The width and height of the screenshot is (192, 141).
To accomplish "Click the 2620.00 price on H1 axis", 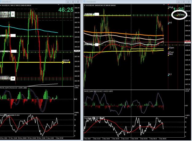I will pos(77,86).
